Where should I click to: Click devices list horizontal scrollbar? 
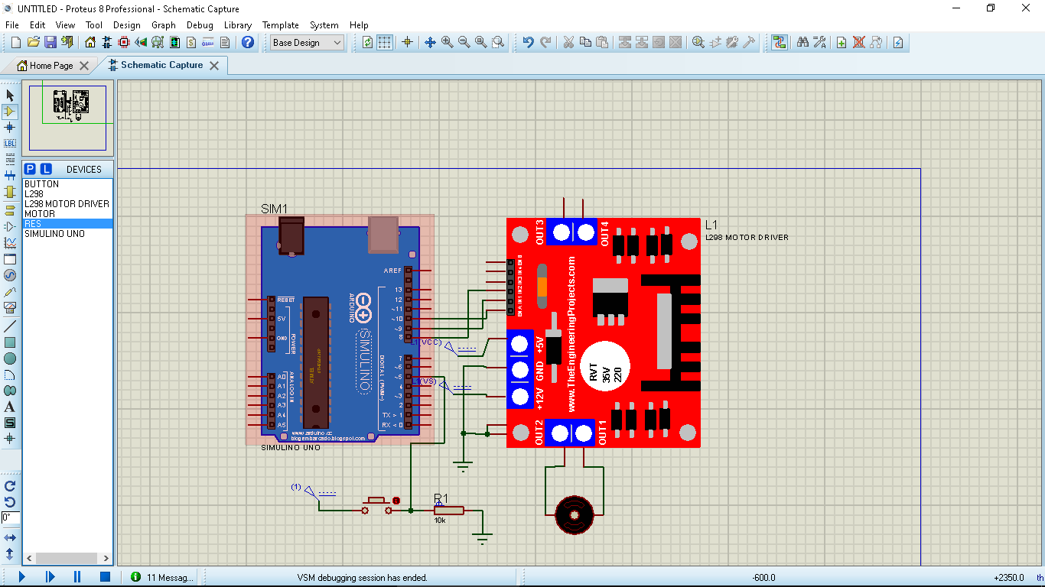click(68, 559)
